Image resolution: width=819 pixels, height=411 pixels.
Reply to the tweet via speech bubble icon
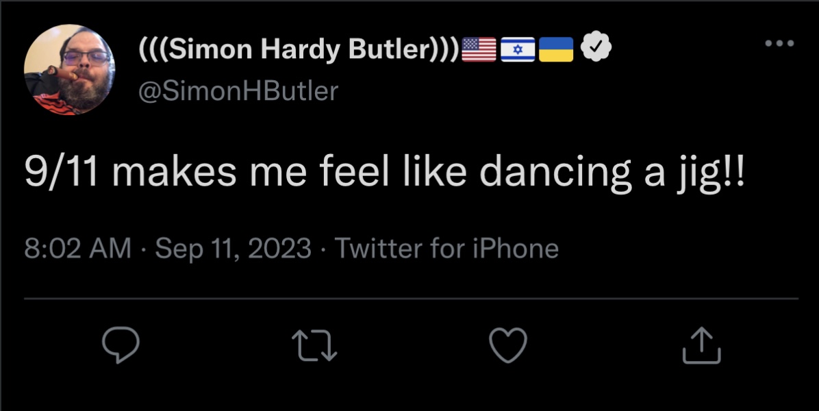(x=121, y=344)
